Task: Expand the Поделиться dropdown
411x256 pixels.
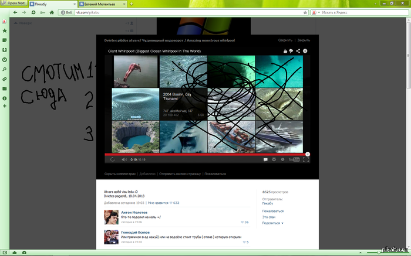Action: point(272,223)
